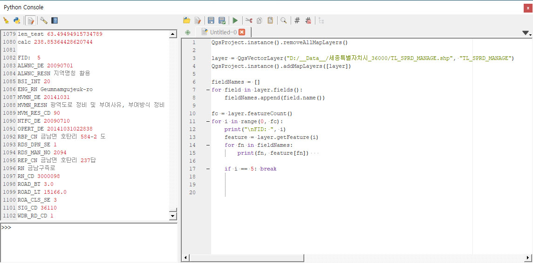
Task: Click the Run Command Python icon
Action: click(x=17, y=20)
